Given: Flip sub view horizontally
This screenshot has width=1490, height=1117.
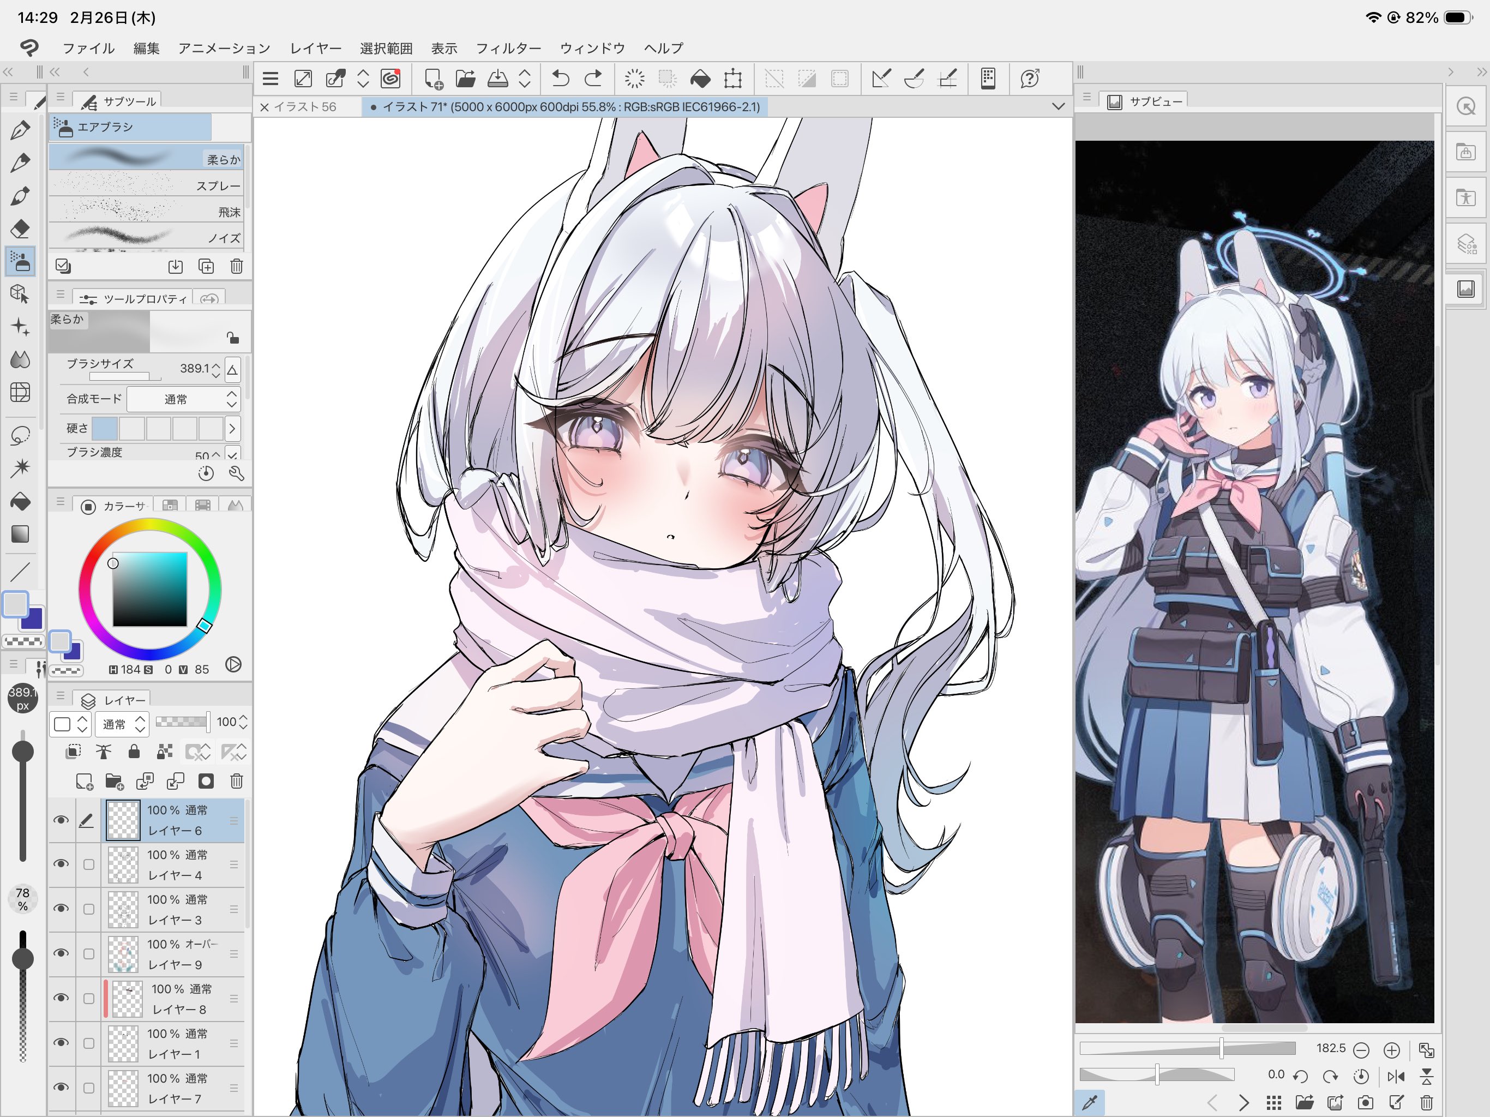Looking at the screenshot, I should (x=1396, y=1076).
